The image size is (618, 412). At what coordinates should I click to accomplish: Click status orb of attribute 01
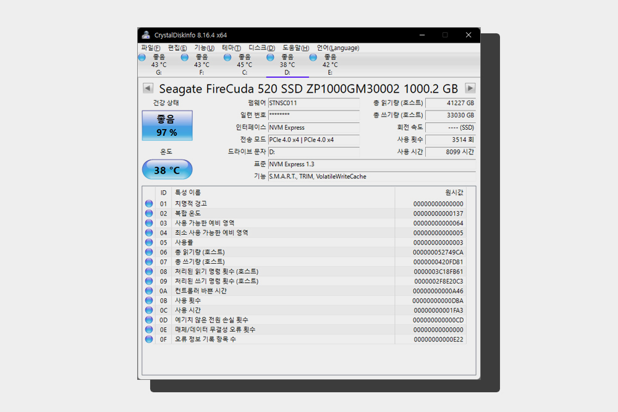149,204
